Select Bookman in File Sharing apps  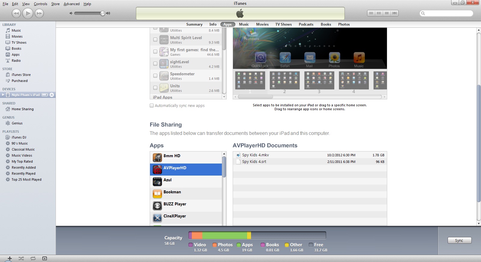pyautogui.click(x=186, y=194)
